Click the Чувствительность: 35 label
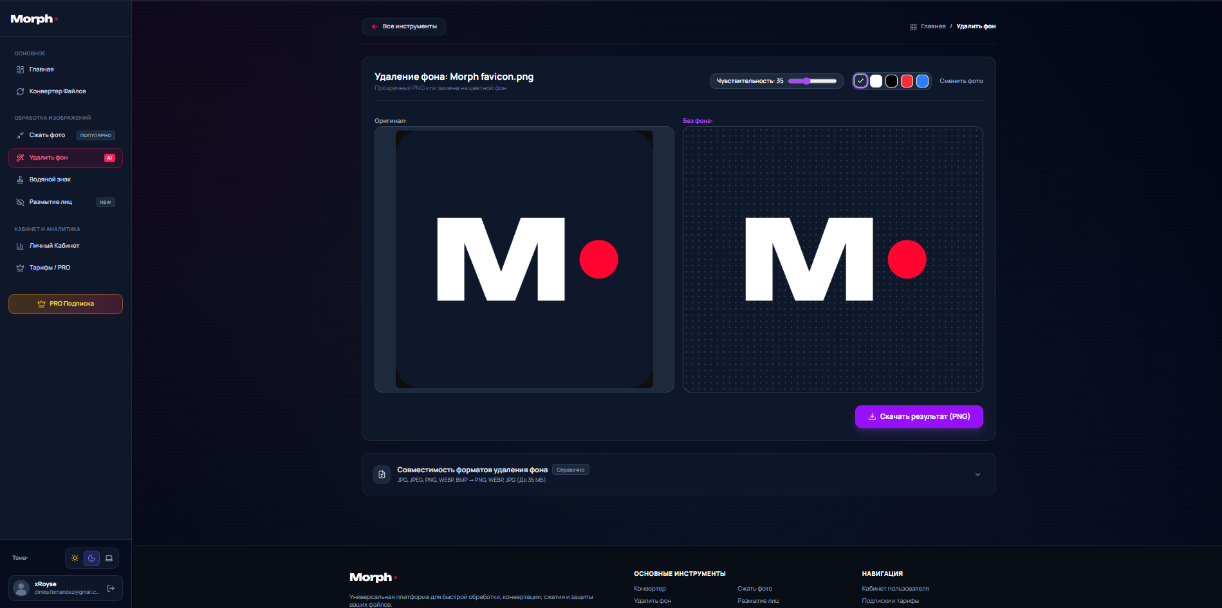The height and width of the screenshot is (608, 1222). pos(750,81)
